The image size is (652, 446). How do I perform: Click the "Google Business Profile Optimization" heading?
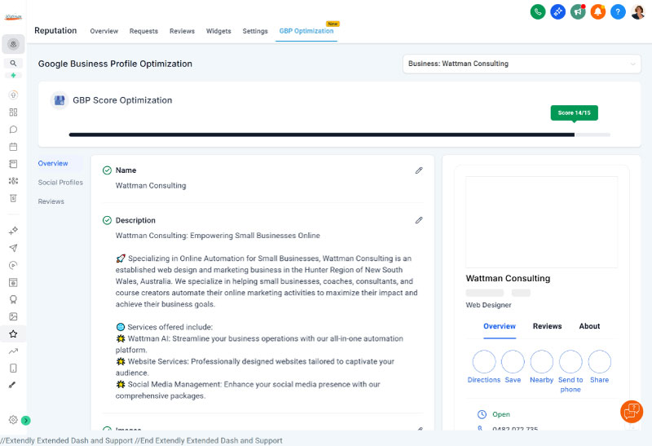115,64
